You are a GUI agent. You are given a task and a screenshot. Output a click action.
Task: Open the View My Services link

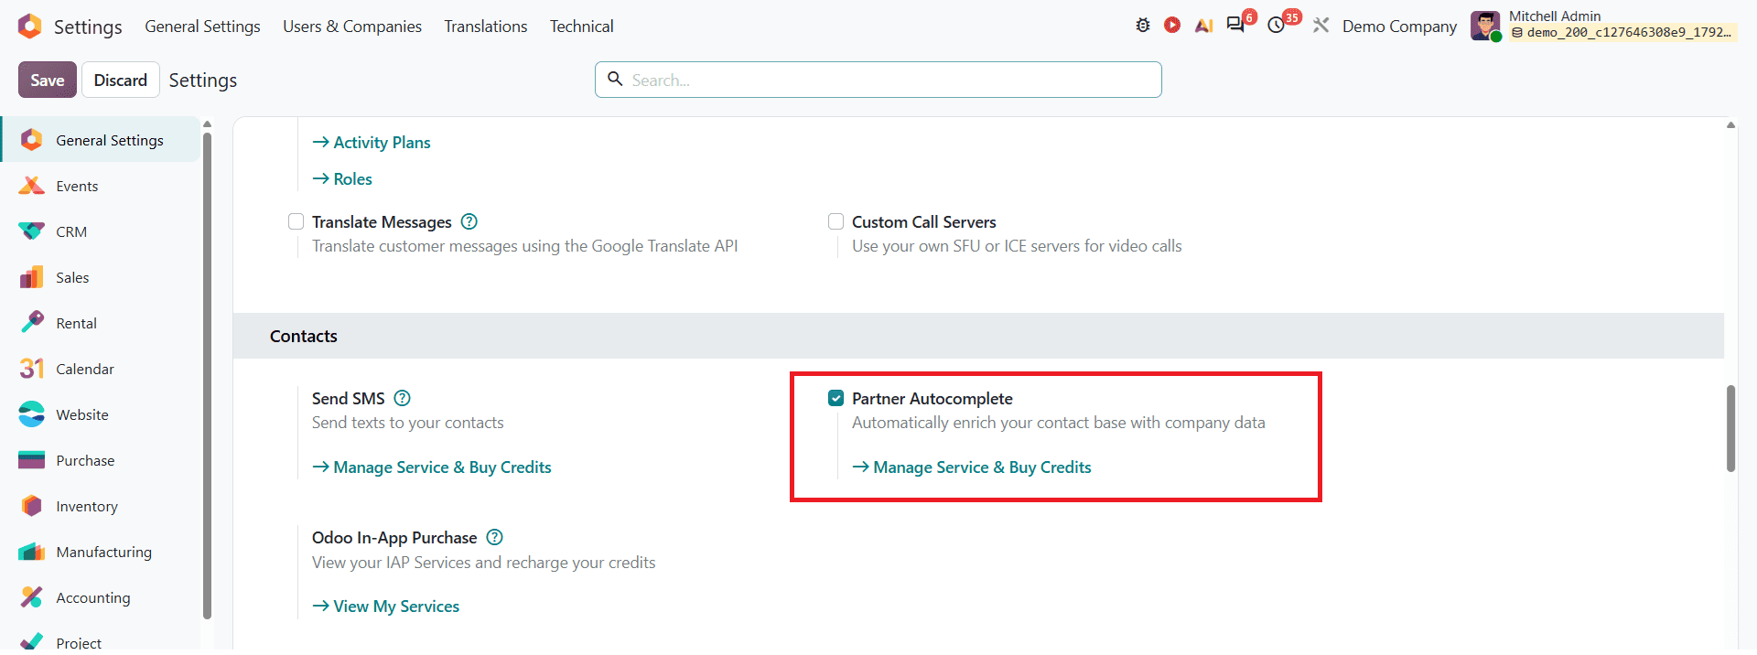coord(386,607)
